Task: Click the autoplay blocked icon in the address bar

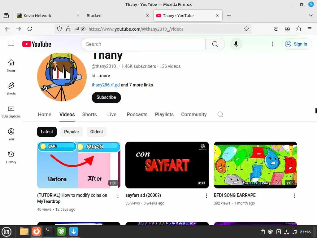Action: tap(83, 29)
